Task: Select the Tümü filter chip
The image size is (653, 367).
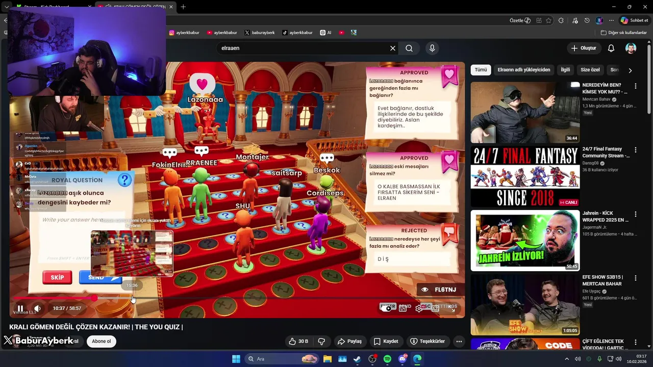Action: (481, 70)
